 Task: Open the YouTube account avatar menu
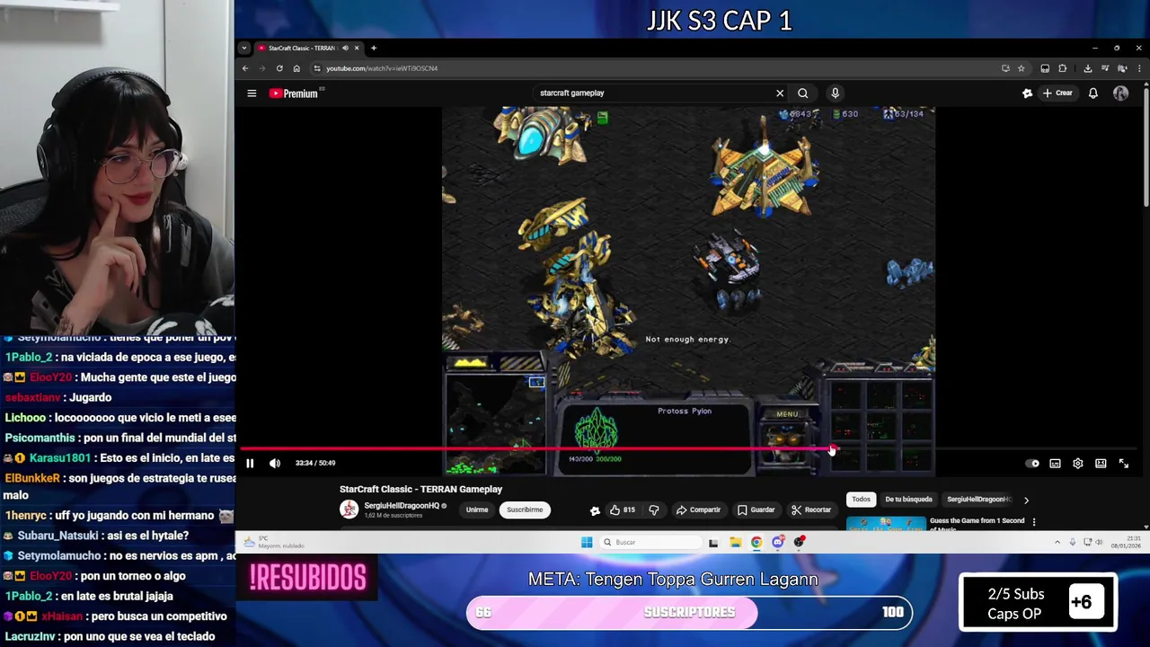pyautogui.click(x=1120, y=93)
